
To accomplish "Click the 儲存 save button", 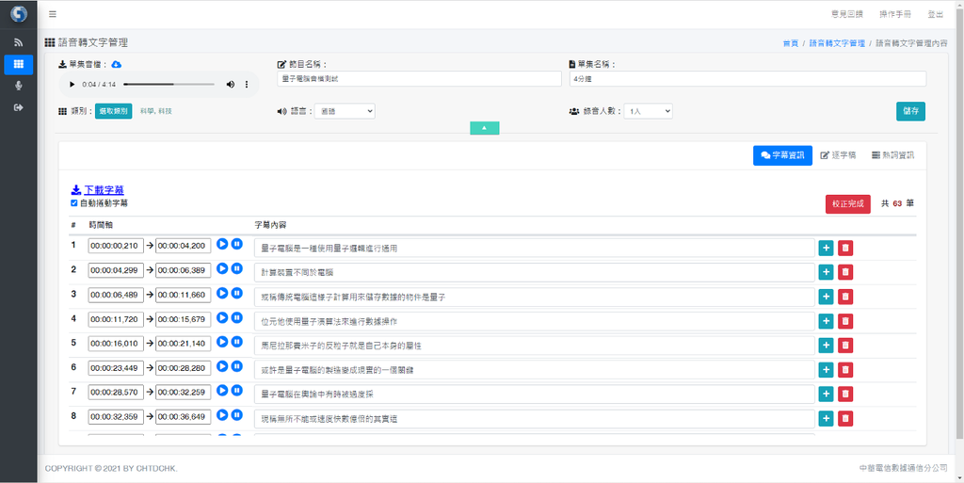I will (x=910, y=111).
